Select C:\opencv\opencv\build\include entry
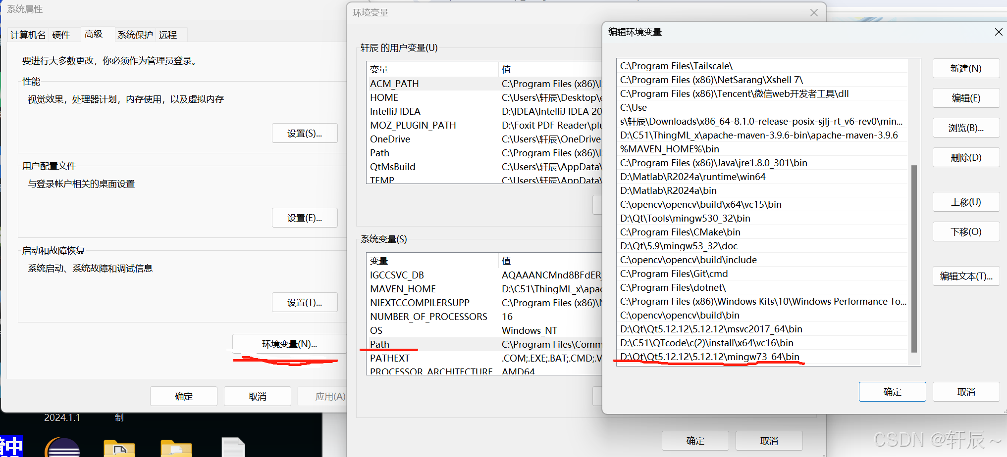This screenshot has width=1007, height=457. [762, 260]
